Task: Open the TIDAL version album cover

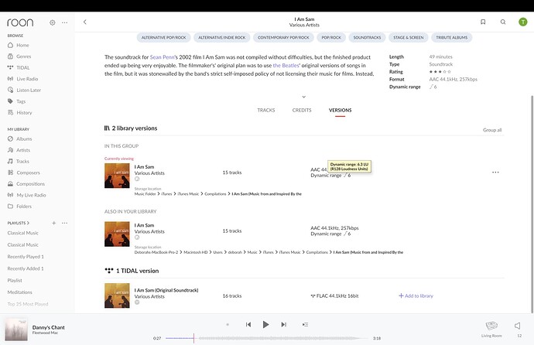Action: [117, 295]
